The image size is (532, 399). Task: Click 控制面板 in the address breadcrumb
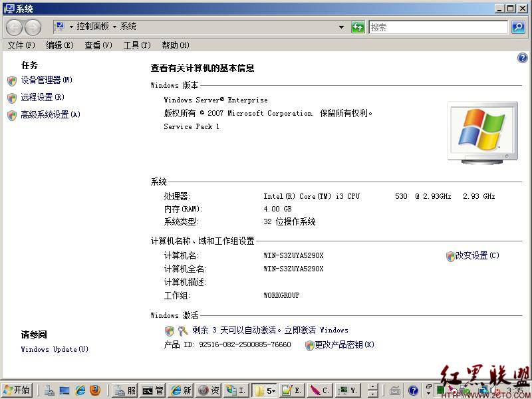coord(92,26)
